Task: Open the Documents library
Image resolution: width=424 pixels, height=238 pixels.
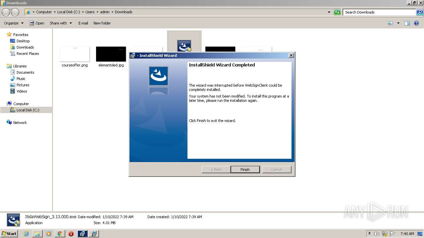Action: coord(25,72)
